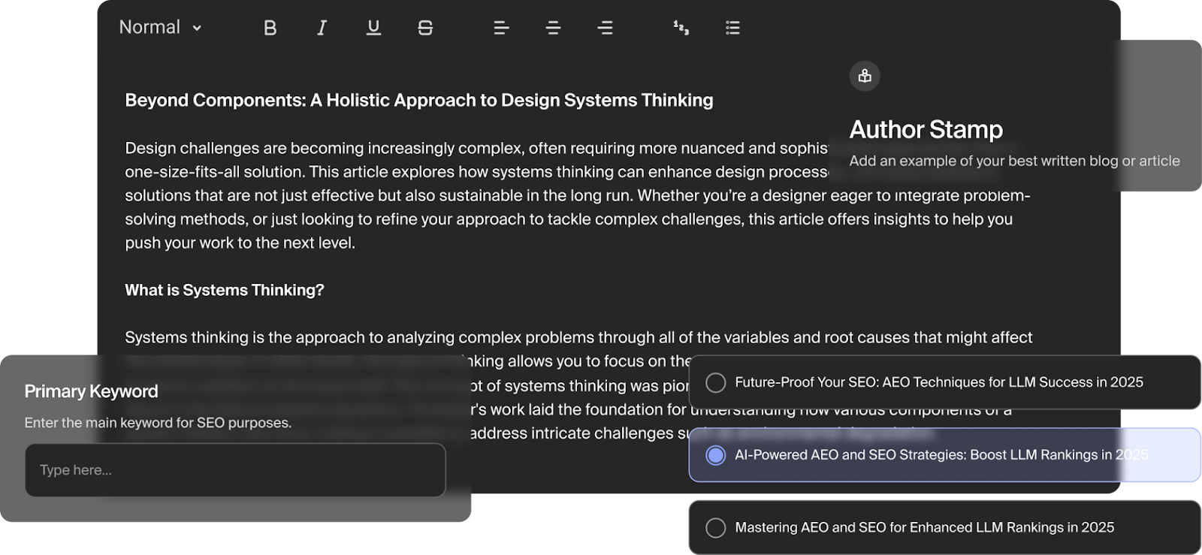This screenshot has height=555, width=1202.
Task: Insert a numbered list
Action: pos(681,28)
